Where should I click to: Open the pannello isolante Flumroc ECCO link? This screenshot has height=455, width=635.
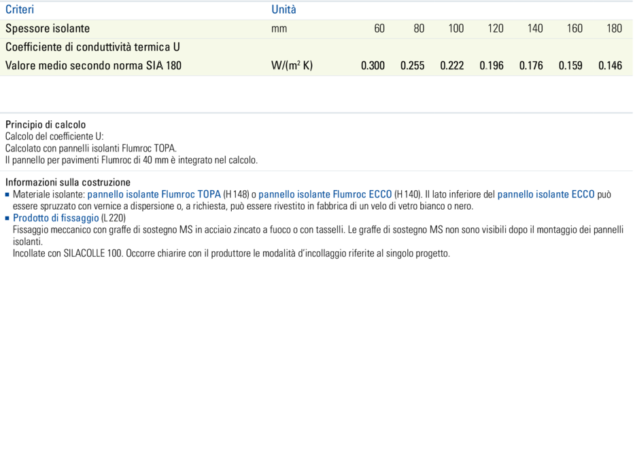click(325, 194)
